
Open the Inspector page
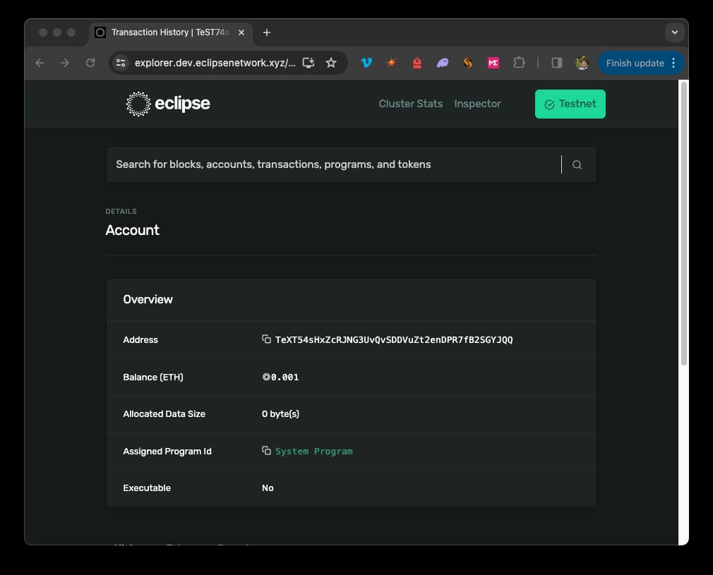pyautogui.click(x=477, y=104)
